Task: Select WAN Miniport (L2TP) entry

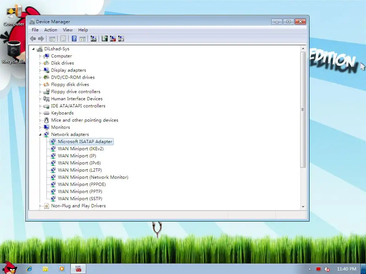Action: [80, 170]
